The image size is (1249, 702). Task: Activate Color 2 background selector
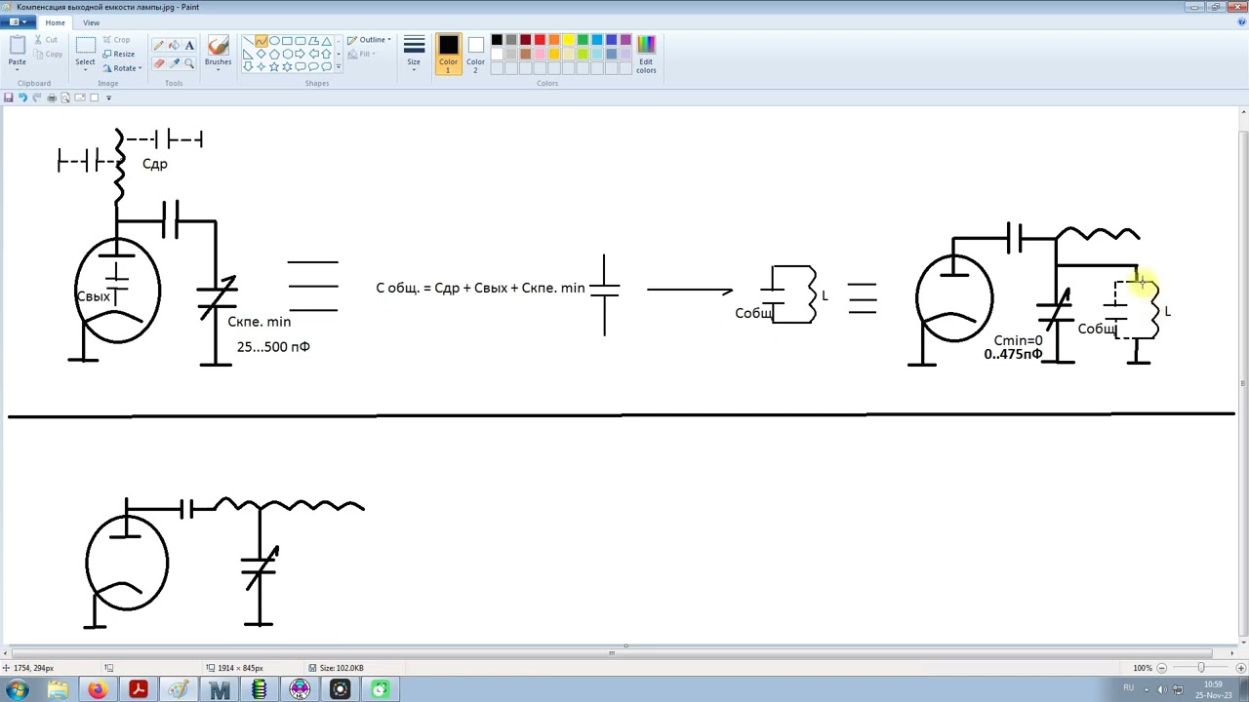click(475, 54)
